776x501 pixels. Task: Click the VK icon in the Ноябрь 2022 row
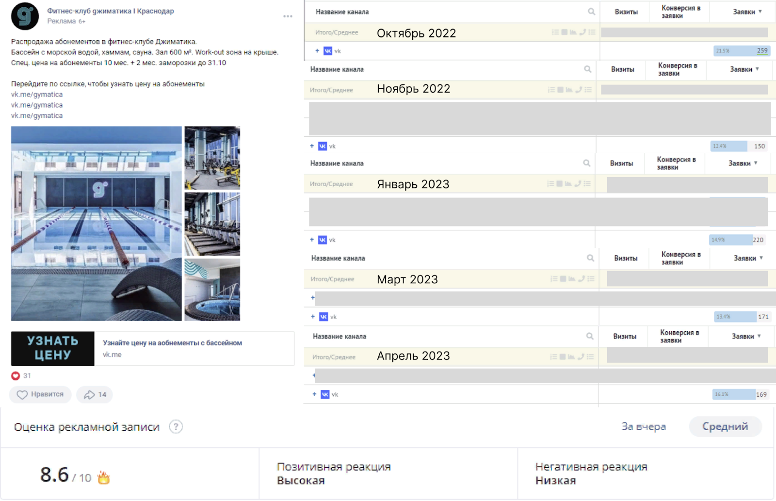click(x=323, y=146)
